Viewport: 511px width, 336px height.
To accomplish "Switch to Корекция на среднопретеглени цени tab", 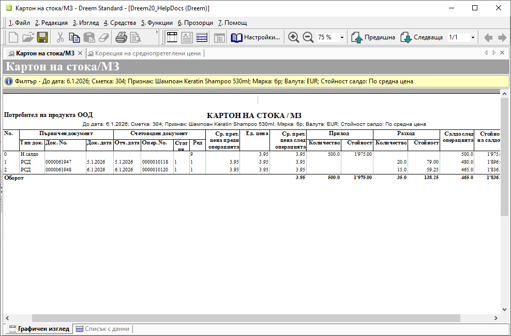I will pyautogui.click(x=144, y=53).
